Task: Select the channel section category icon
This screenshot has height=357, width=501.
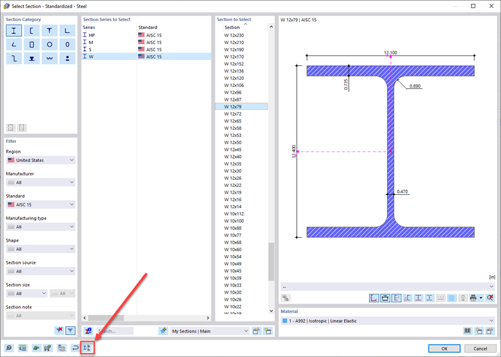Action: pyautogui.click(x=32, y=31)
